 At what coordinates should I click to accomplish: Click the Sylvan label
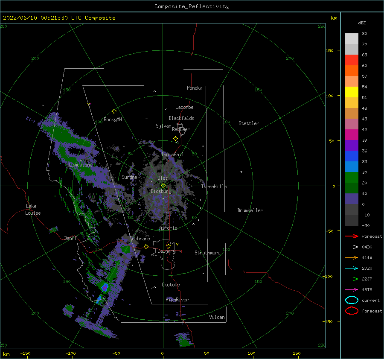pyautogui.click(x=163, y=126)
